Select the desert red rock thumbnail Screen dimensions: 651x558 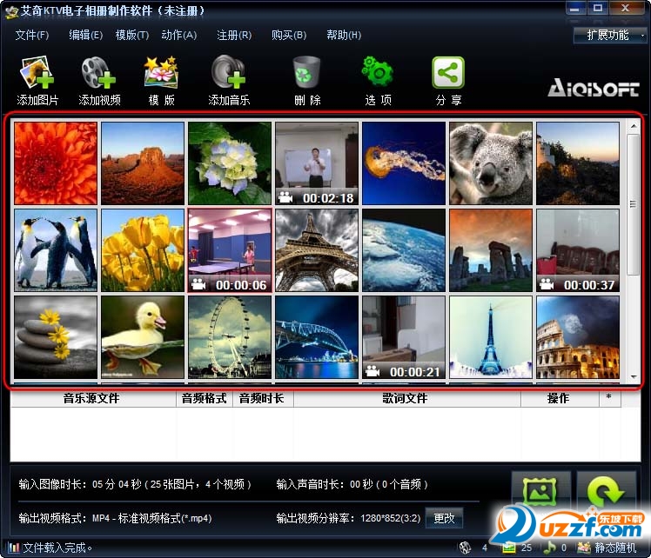143,163
